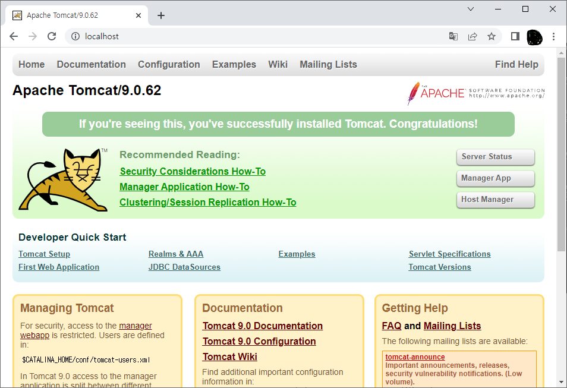Open the FAQ link under Getting Help
The width and height of the screenshot is (567, 388).
(392, 326)
